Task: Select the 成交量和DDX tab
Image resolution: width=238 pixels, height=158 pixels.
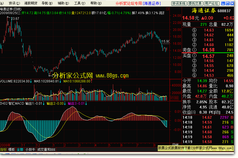Action: tap(46, 150)
